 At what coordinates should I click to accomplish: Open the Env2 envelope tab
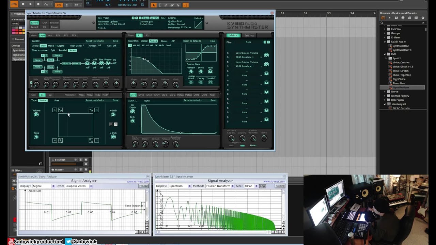141,95
